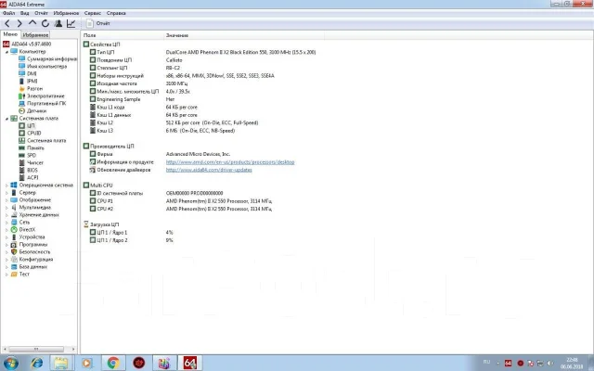Open the Избранное menu in menu bar
594x371 pixels.
tap(66, 13)
